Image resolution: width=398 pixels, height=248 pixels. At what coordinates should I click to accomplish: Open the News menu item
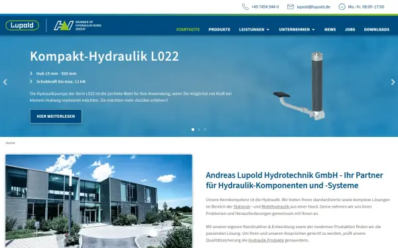(x=330, y=29)
